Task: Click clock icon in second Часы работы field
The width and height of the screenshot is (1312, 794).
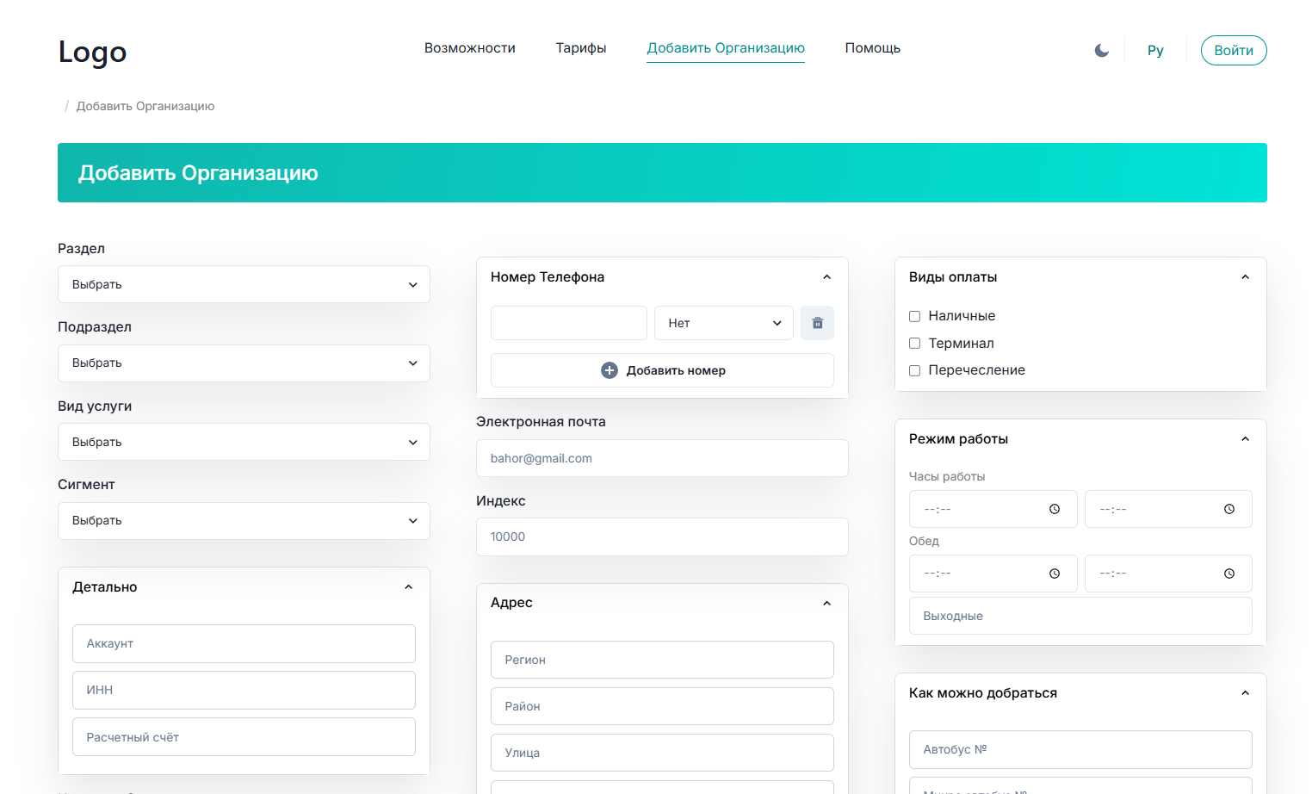Action: pos(1229,509)
